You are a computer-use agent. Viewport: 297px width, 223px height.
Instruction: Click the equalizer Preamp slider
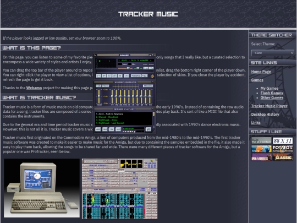pos(98,96)
